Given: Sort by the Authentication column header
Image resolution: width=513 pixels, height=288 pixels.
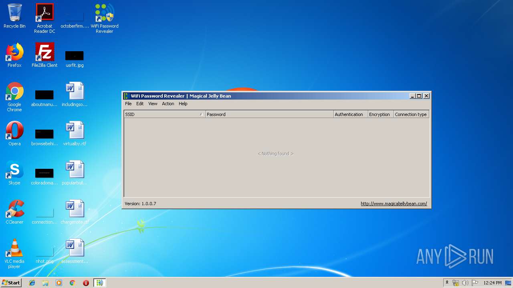Looking at the screenshot, I should pos(351,114).
